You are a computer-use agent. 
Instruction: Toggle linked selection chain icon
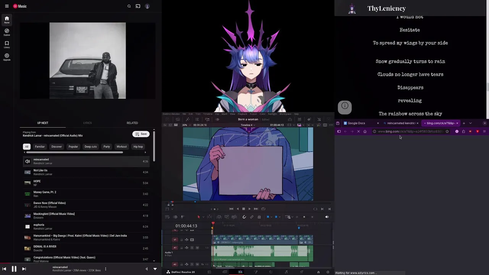pyautogui.click(x=252, y=217)
